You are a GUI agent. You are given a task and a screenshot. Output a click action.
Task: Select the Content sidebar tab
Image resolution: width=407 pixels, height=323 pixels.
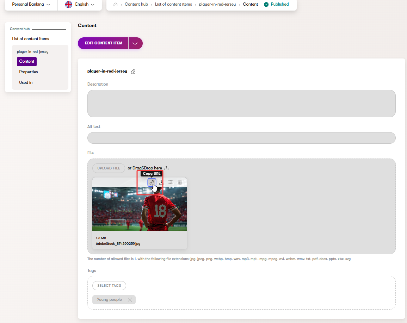pyautogui.click(x=27, y=62)
